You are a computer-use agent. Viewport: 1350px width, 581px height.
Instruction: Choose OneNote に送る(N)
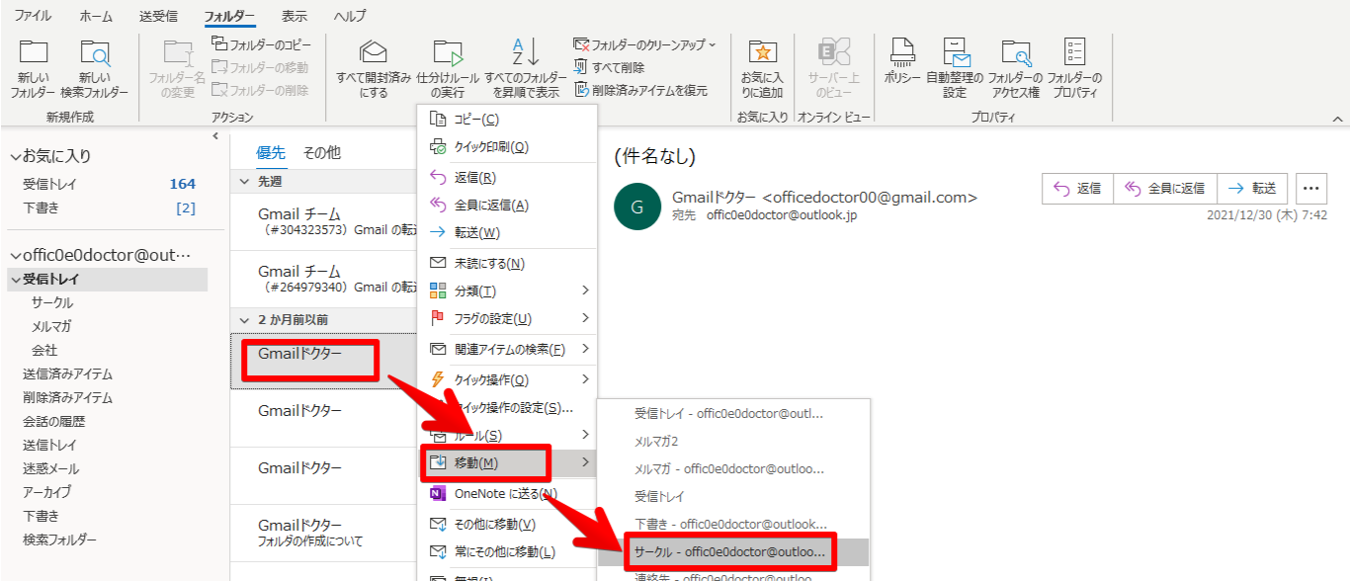508,493
